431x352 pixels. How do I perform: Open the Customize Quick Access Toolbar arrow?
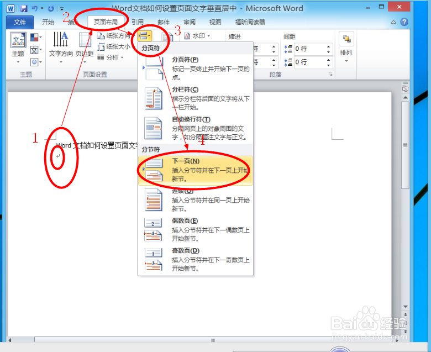pyautogui.click(x=62, y=9)
